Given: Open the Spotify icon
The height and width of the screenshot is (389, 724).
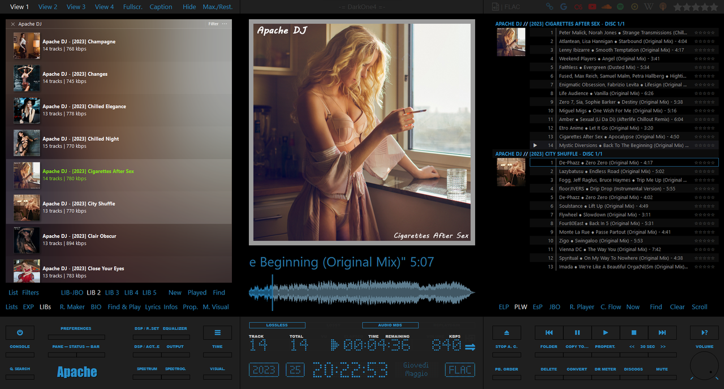Looking at the screenshot, I should click(620, 7).
